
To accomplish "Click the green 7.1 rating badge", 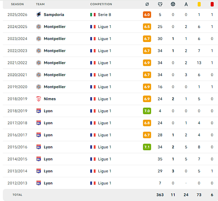I will (x=147, y=147).
